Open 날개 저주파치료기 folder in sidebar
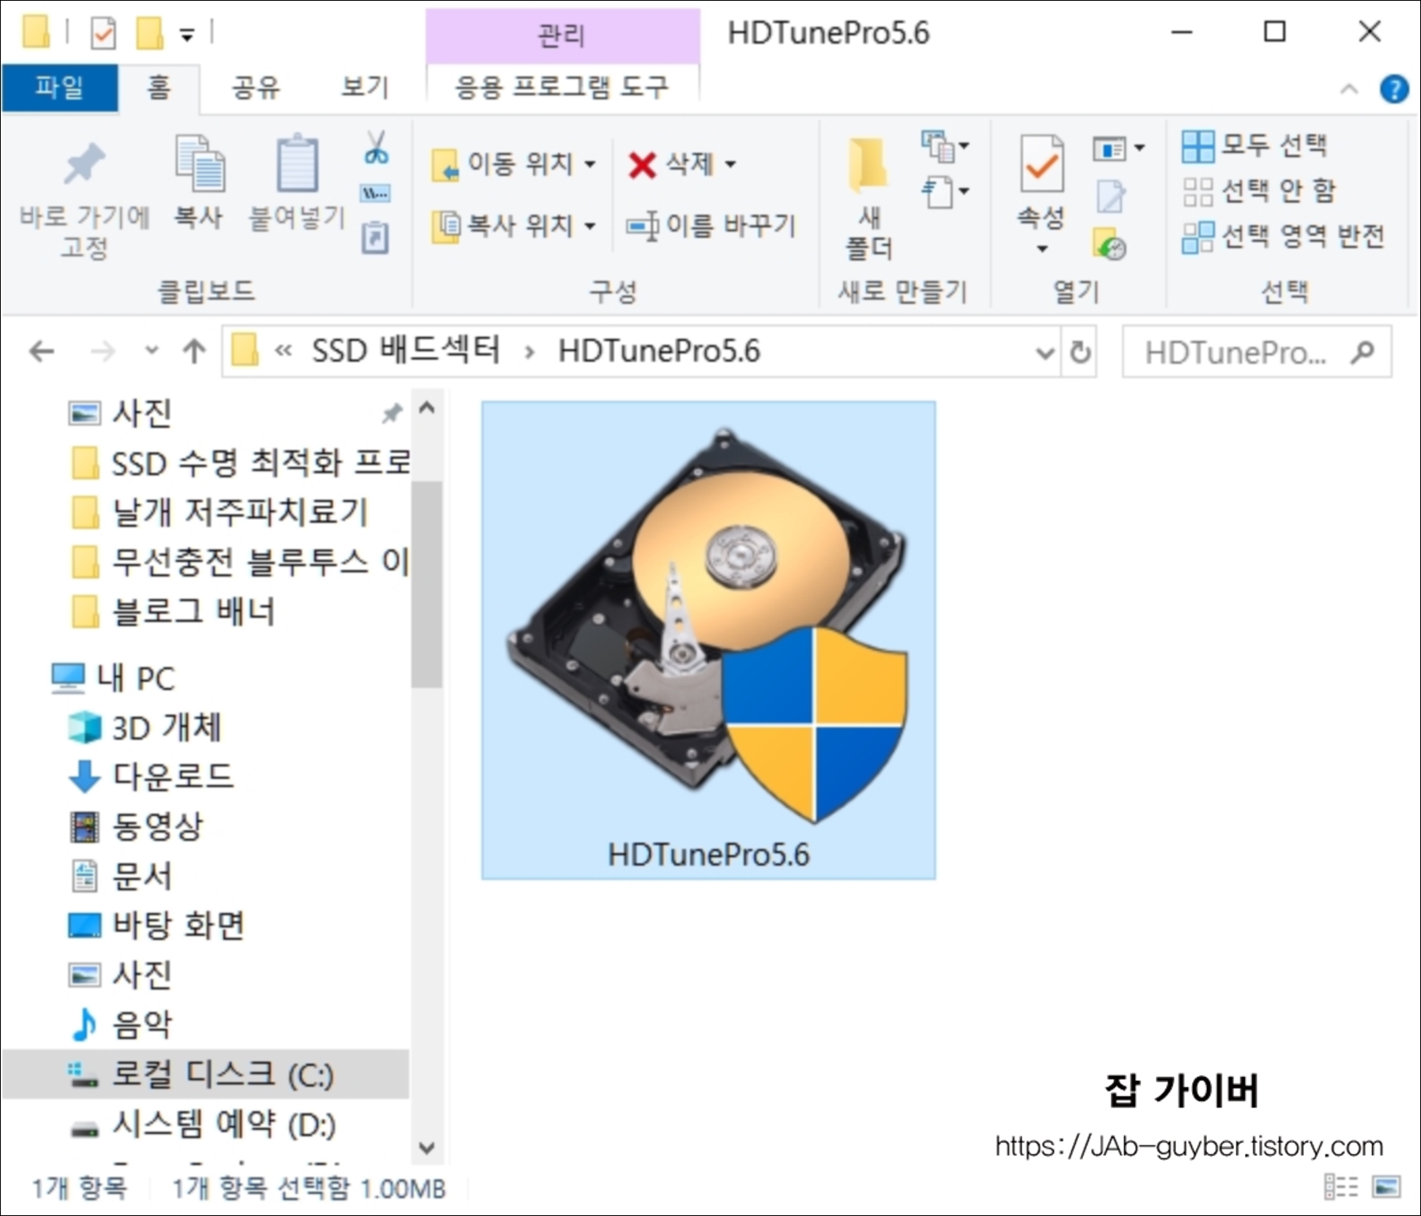This screenshot has height=1216, width=1421. 221,512
